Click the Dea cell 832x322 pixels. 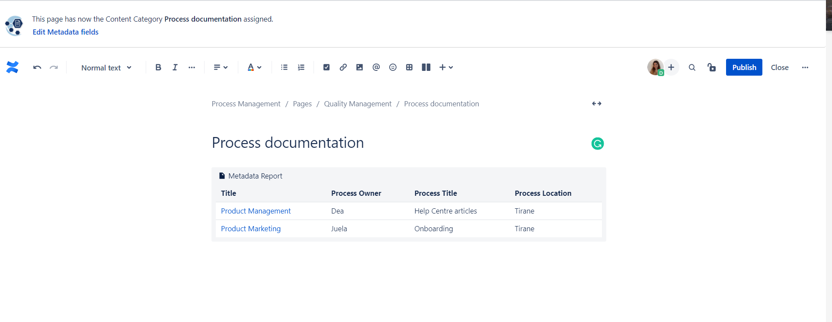pos(338,211)
